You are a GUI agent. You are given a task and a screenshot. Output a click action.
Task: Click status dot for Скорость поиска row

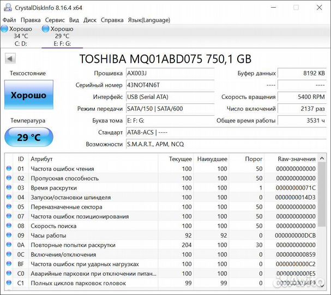pyautogui.click(x=9, y=226)
